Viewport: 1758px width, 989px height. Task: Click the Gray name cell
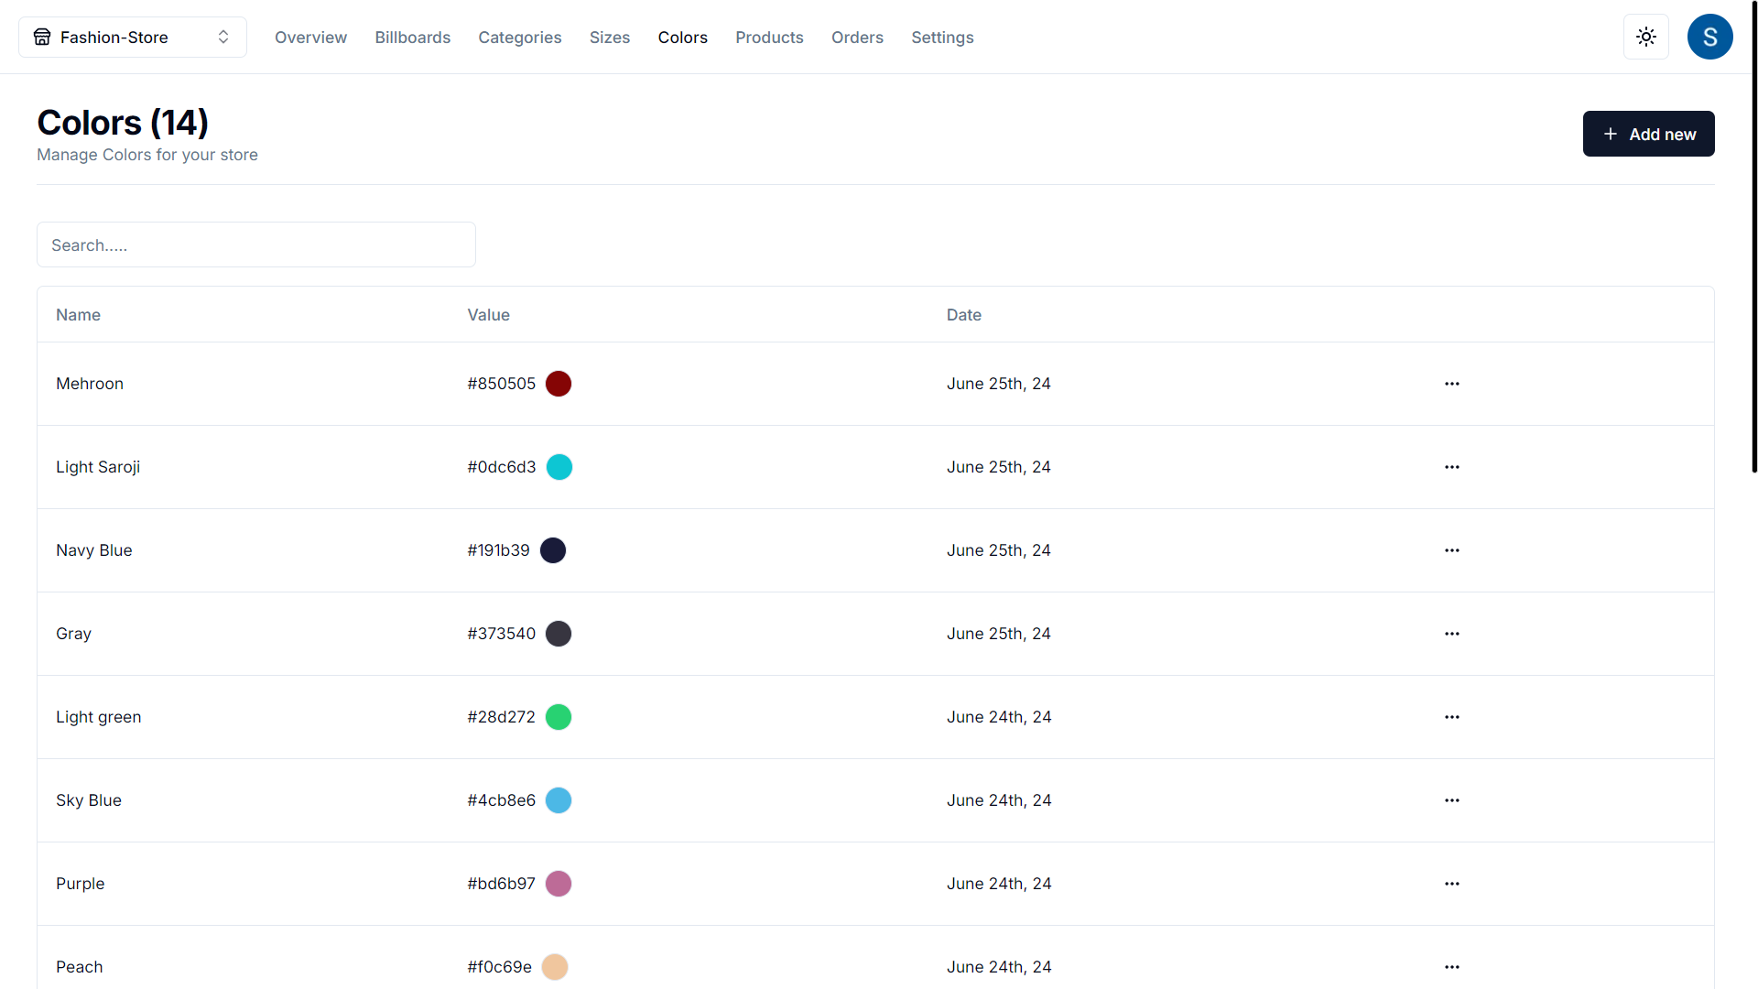[73, 634]
